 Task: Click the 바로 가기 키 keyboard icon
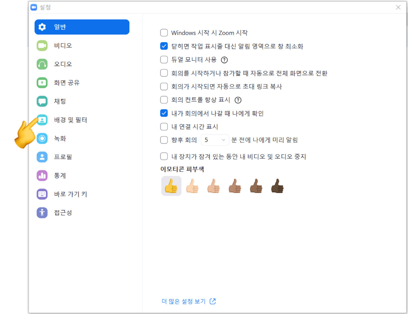[x=42, y=194]
